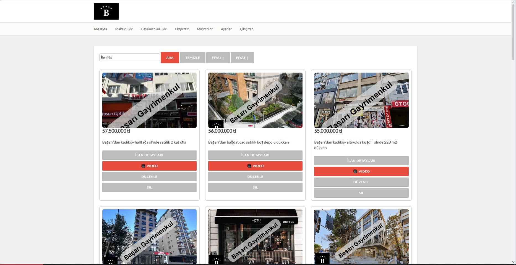Play the video for 57.500.000 tl listing
This screenshot has height=265, width=516.
pos(149,166)
